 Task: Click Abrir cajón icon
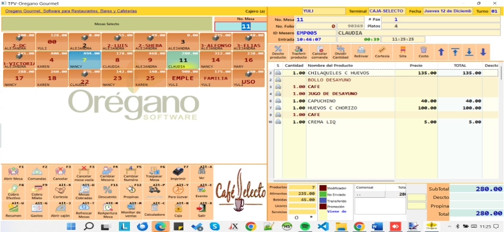[60, 210]
